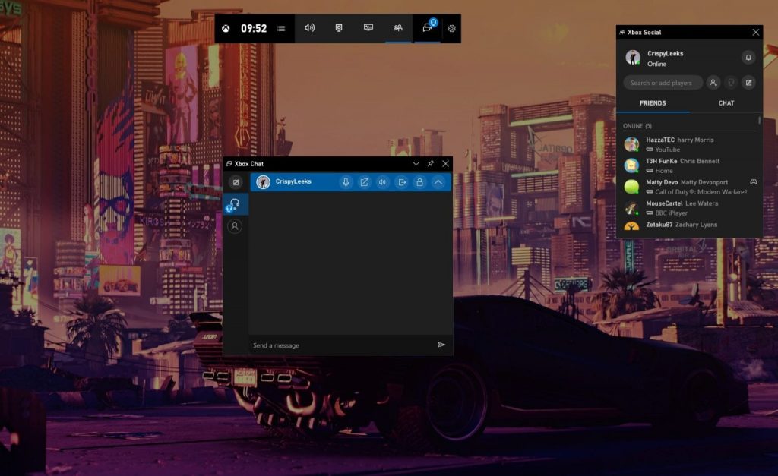The image size is (778, 476).
Task: Click the friends list scrollbar
Action: 759,121
